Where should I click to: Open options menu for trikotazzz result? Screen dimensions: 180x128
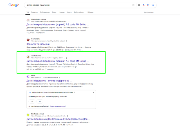[x=67, y=116]
